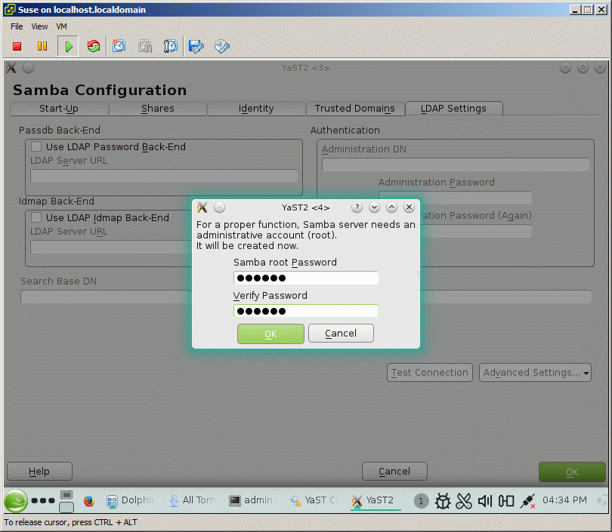Screen dimensions: 612x532
Task: Open the View menu
Action: click(x=39, y=26)
